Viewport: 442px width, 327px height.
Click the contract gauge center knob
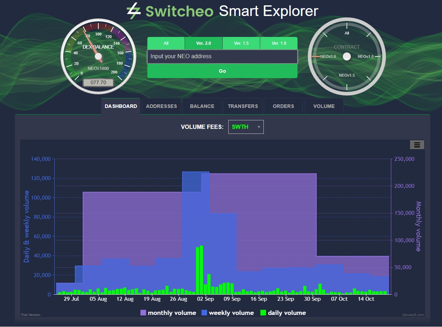(x=347, y=56)
